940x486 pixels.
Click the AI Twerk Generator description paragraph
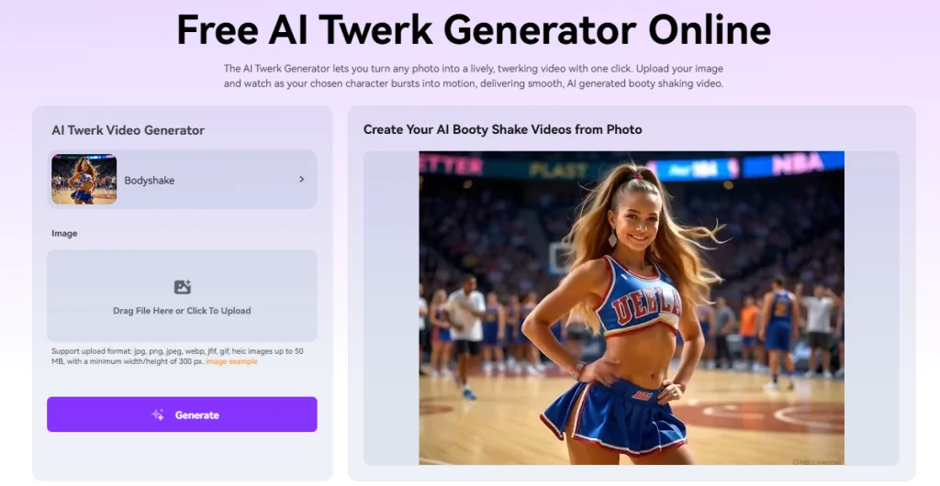[474, 76]
